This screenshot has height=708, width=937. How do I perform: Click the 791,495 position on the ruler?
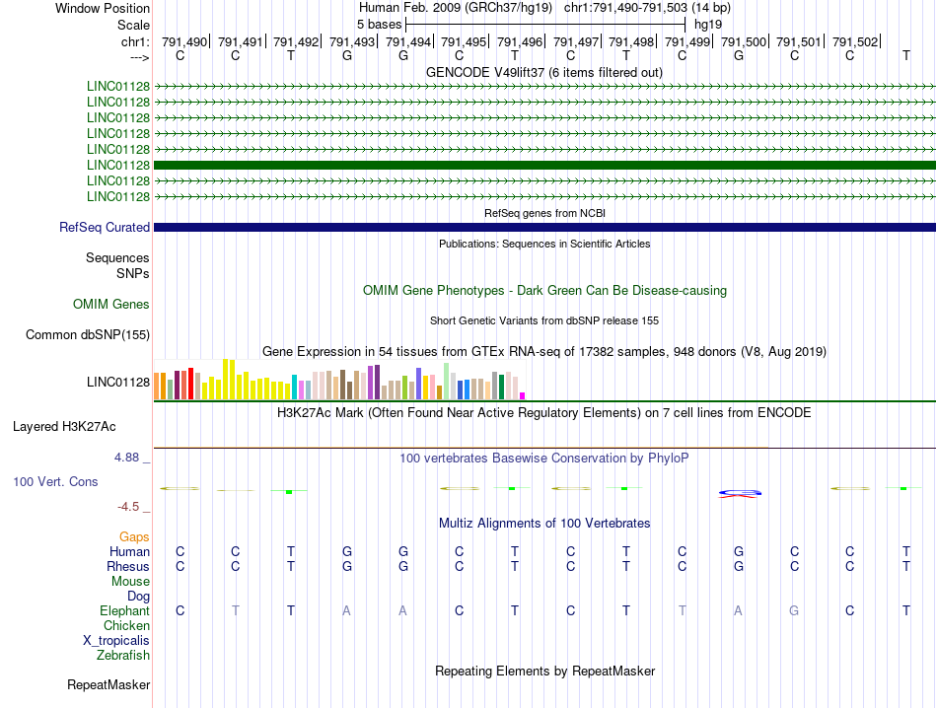tap(463, 41)
